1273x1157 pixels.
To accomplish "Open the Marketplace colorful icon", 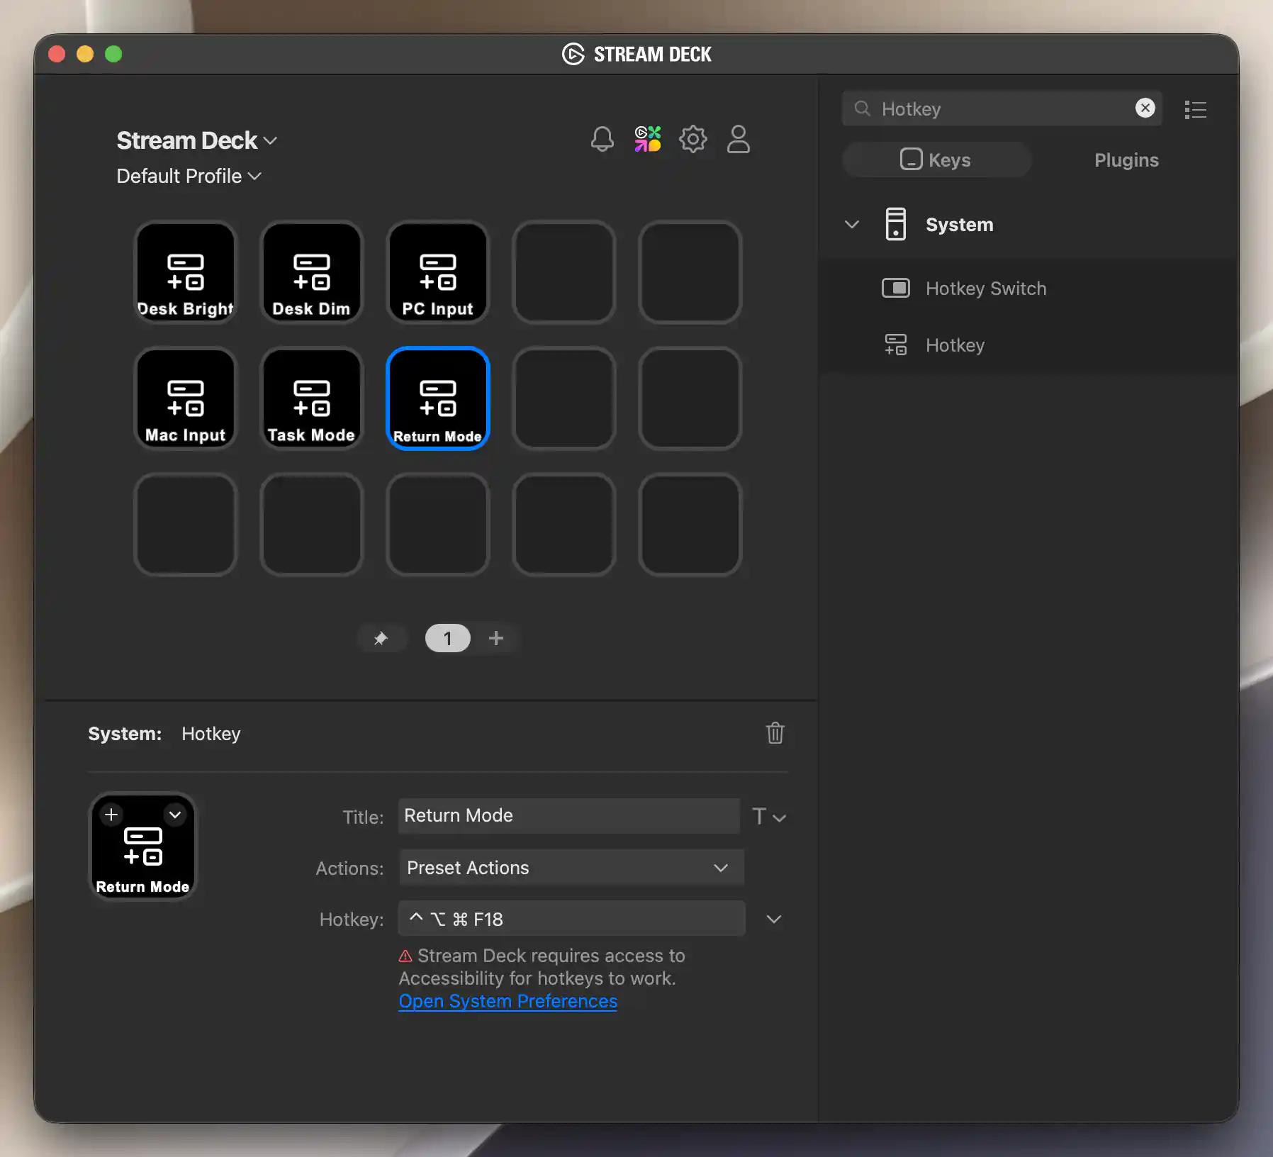I will [648, 139].
